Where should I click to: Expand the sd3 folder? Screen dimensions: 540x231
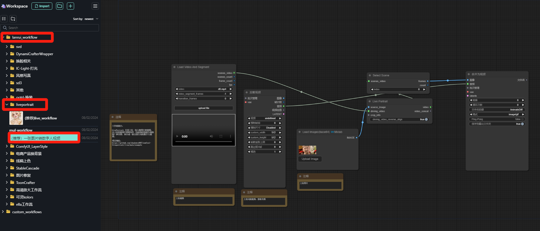[x=7, y=83]
